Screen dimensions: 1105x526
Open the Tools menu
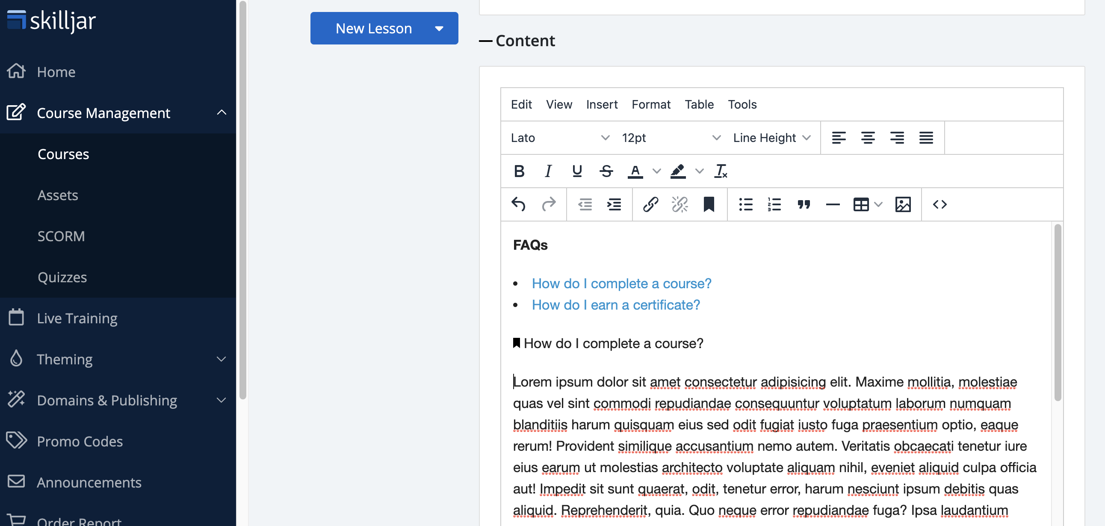[x=742, y=104]
